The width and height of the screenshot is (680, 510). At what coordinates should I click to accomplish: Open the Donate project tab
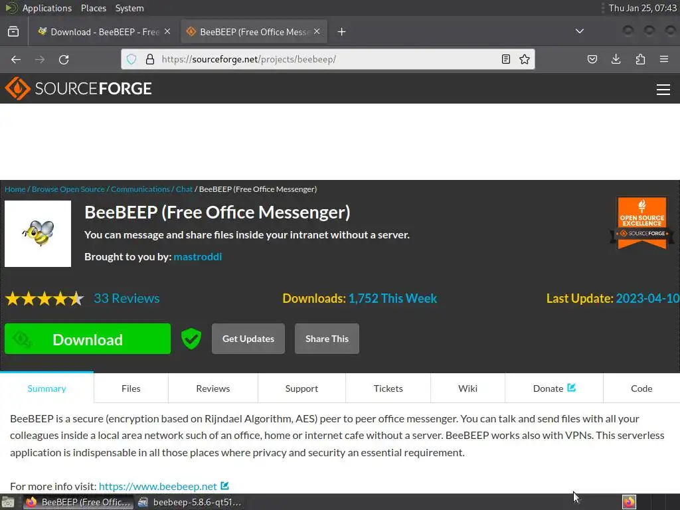pyautogui.click(x=554, y=388)
